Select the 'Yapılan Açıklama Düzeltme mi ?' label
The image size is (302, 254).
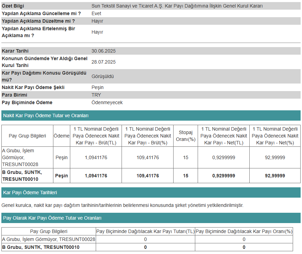pos(38,21)
